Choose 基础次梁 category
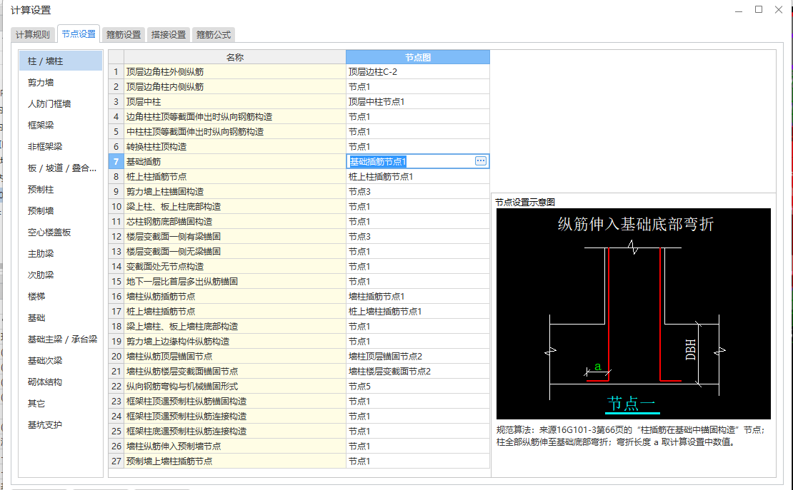The width and height of the screenshot is (793, 490). (x=61, y=361)
